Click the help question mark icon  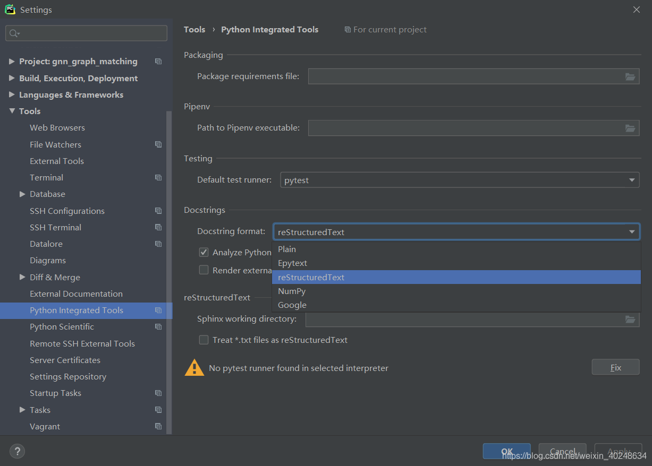[17, 451]
